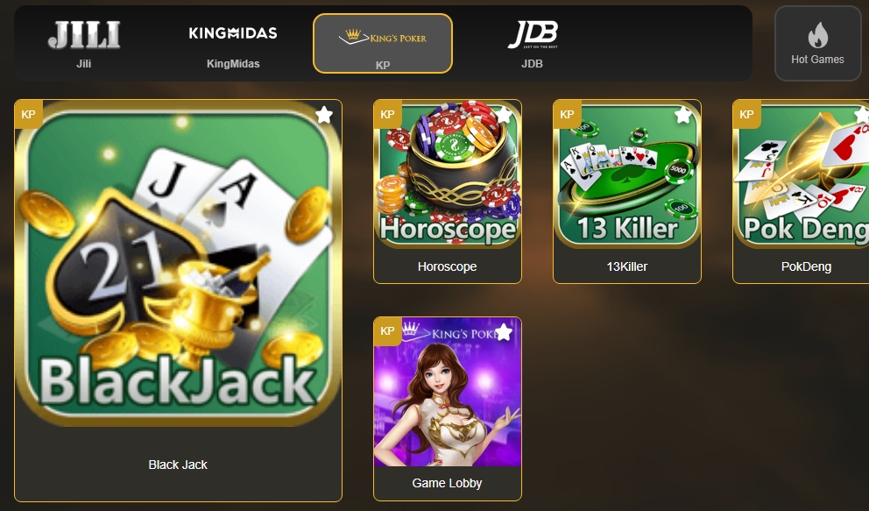Click the PokDeng title label
This screenshot has width=869, height=511.
[807, 266]
